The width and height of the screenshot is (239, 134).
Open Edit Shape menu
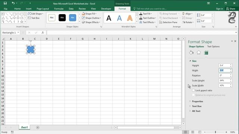[x=36, y=14]
